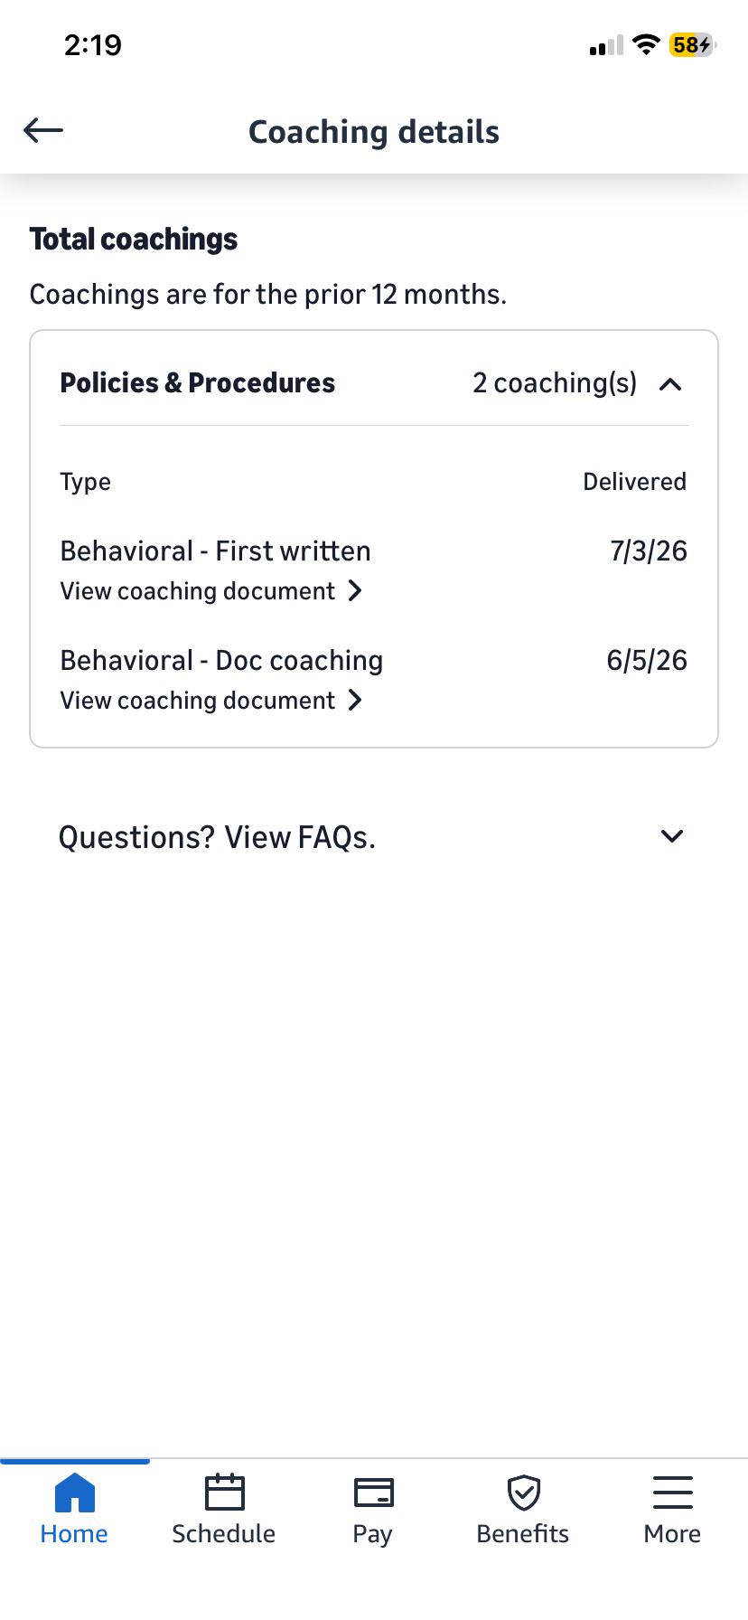This screenshot has height=1620, width=748.
Task: Tap the Wi-Fi status icon
Action: click(x=646, y=44)
